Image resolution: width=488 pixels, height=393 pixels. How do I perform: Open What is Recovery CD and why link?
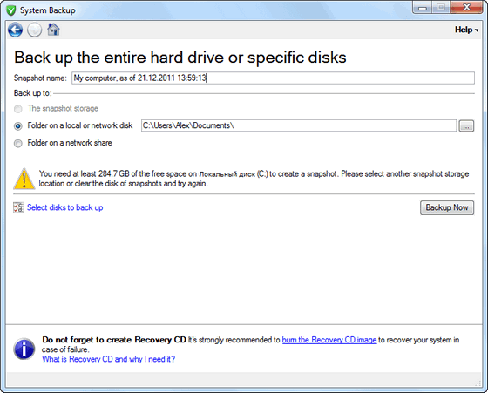click(109, 359)
